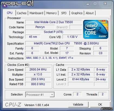
Task: Click the Bus Speed value 200.0 MHz
Action: pos(38,79)
